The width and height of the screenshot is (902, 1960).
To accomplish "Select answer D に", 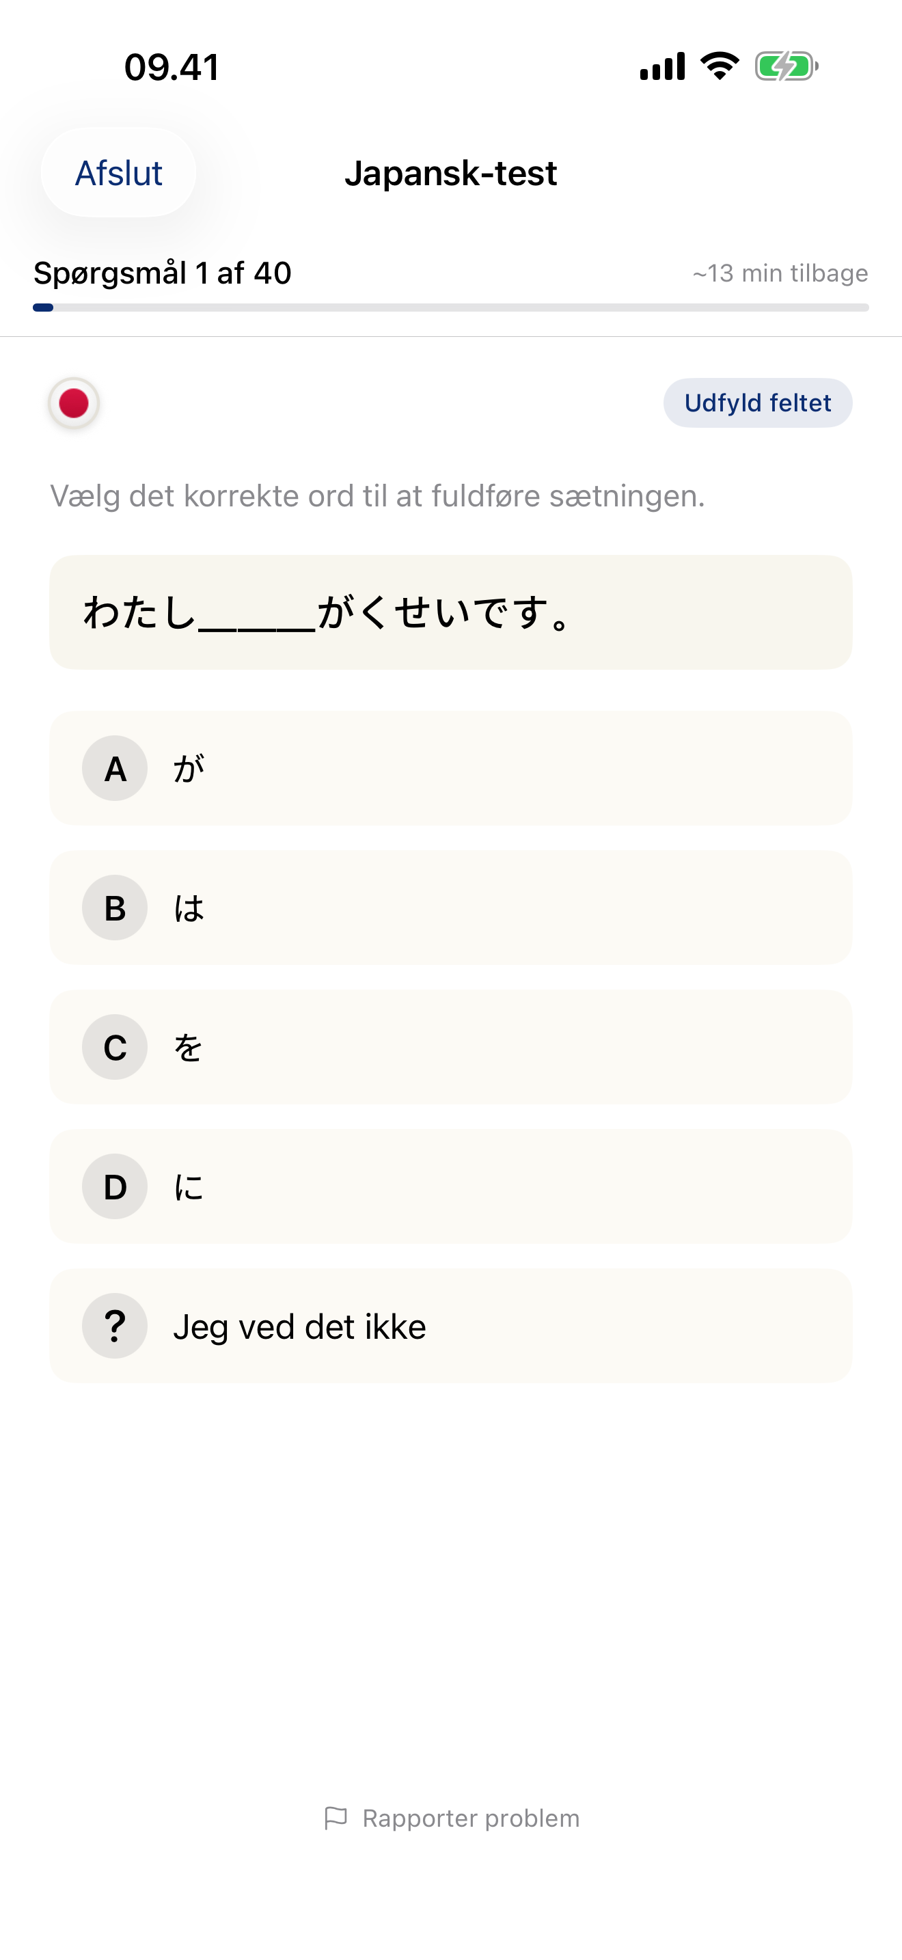I will point(450,1187).
